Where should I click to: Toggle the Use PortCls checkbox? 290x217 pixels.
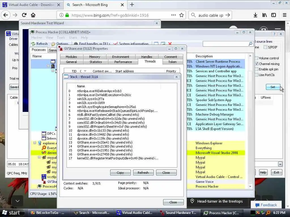coord(257,75)
